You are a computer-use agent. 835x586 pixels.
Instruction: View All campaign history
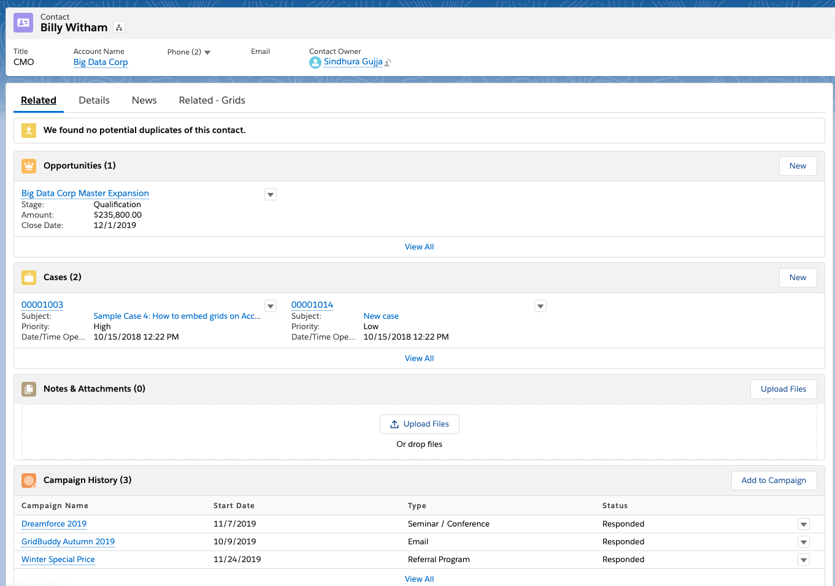pos(420,579)
